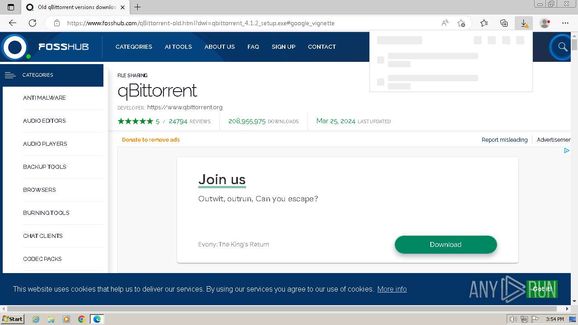The height and width of the screenshot is (325, 578).
Task: Close the Old qBittorrent versions tab
Action: (122, 7)
